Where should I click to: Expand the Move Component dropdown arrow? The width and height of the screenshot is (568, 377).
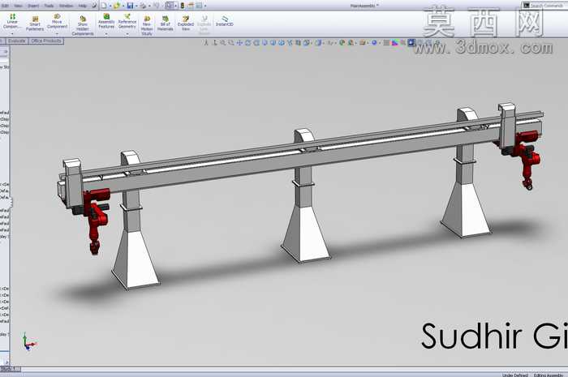57,33
